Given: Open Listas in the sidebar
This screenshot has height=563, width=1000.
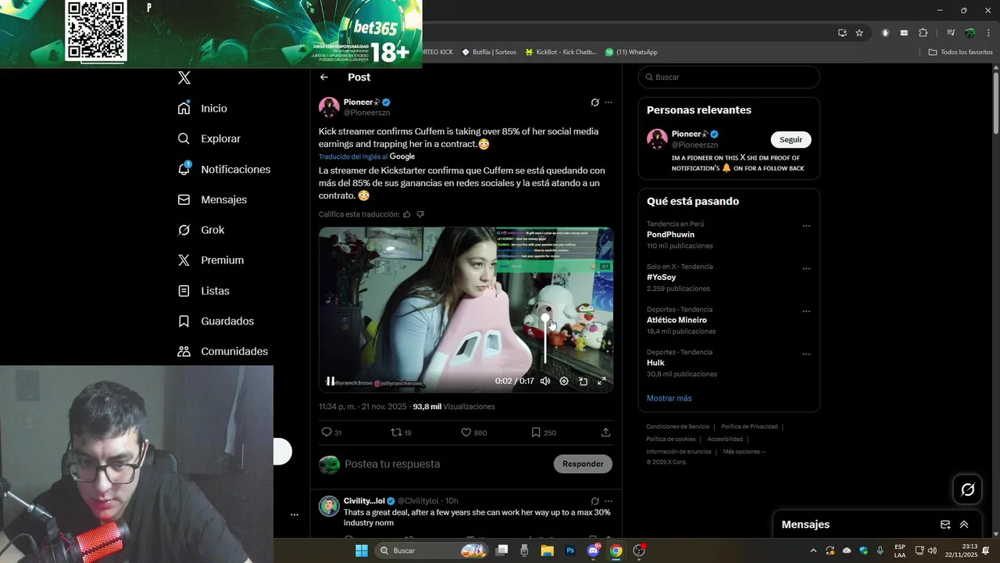Looking at the screenshot, I should pyautogui.click(x=203, y=291).
